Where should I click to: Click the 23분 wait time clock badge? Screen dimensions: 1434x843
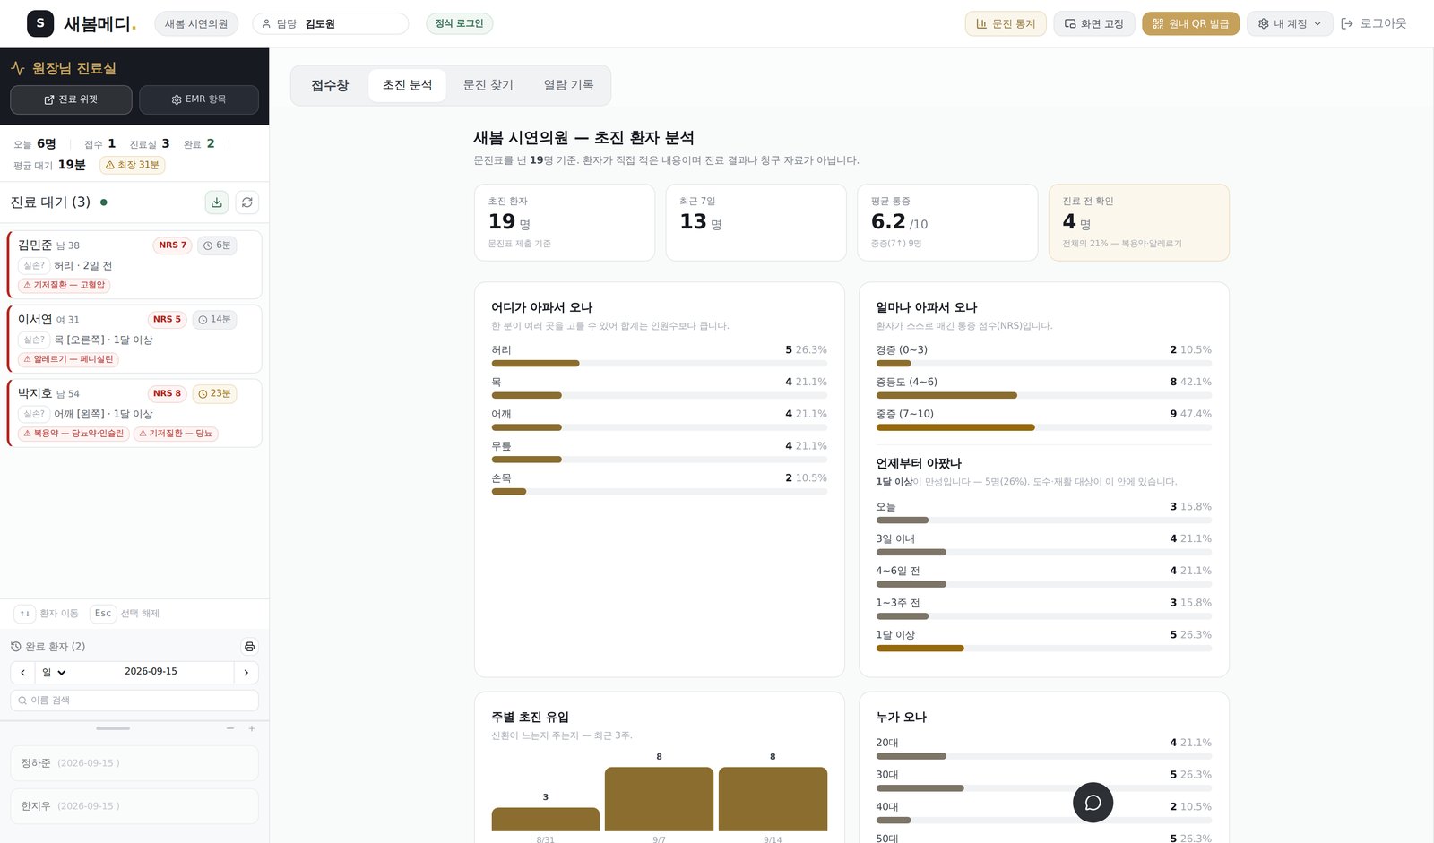tap(214, 394)
